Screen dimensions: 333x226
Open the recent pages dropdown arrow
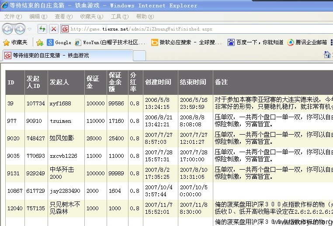(30, 29)
